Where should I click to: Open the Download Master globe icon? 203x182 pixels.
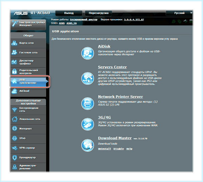88,145
